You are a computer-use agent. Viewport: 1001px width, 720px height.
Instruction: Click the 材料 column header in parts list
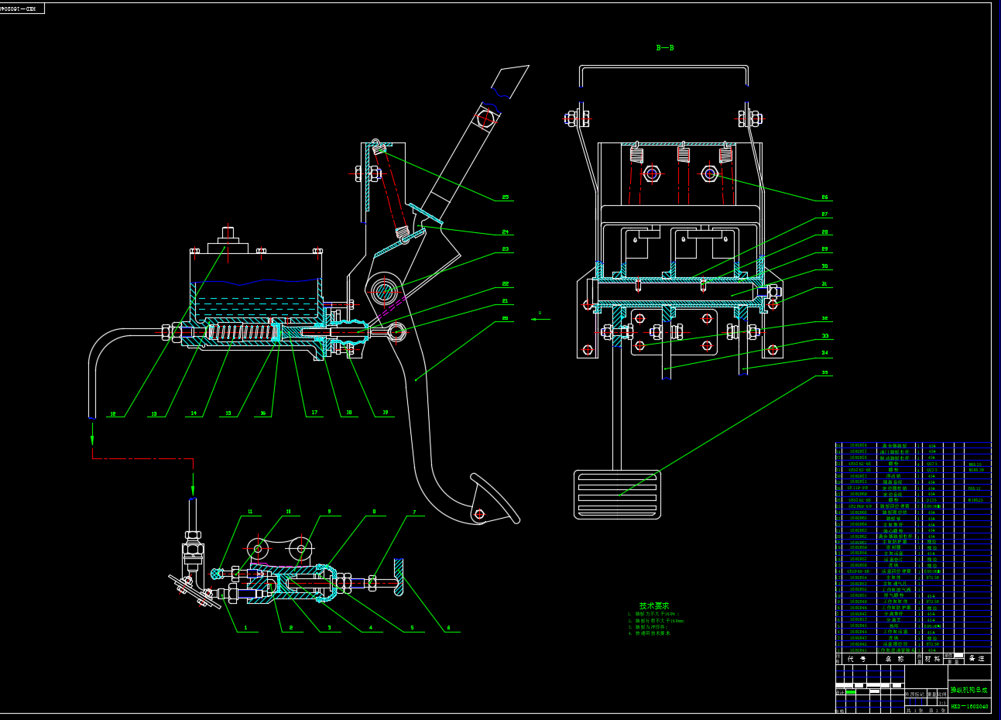(x=933, y=659)
